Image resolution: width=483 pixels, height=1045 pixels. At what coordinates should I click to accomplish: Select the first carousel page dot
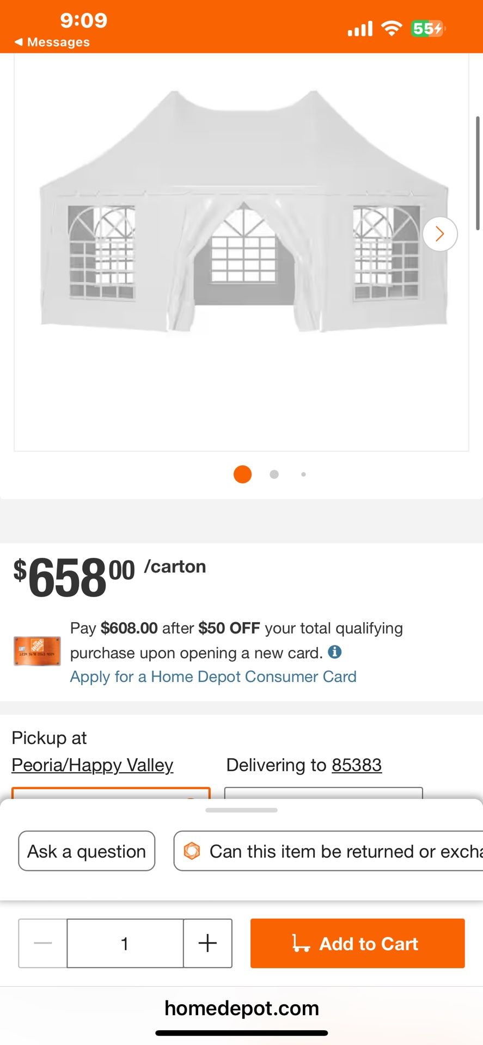pos(242,474)
